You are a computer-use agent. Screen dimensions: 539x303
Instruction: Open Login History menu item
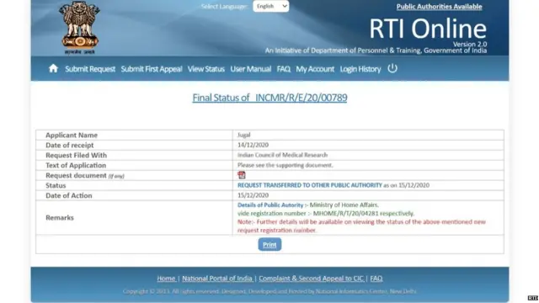[360, 69]
